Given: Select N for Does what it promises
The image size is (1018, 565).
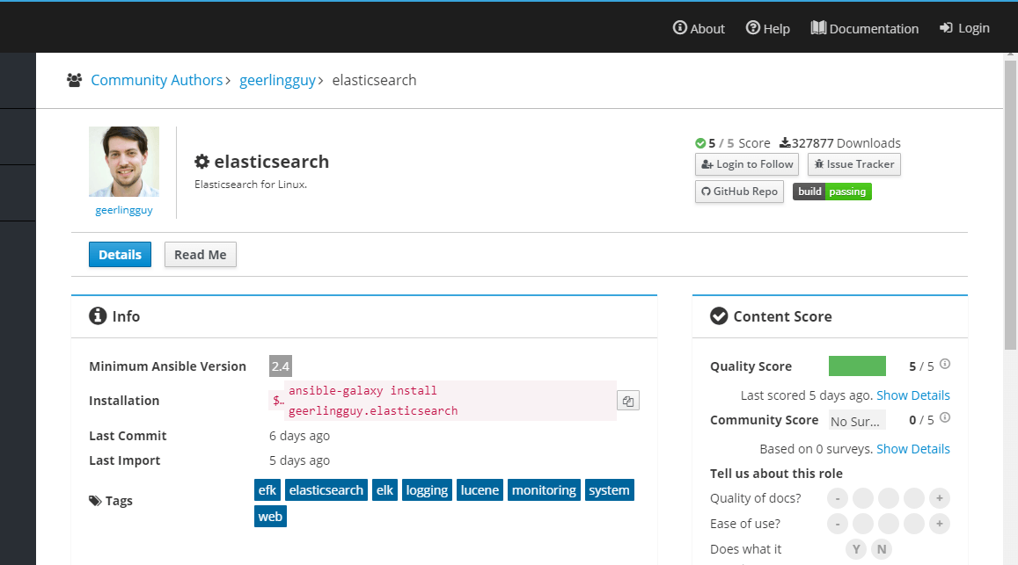Looking at the screenshot, I should tap(881, 549).
